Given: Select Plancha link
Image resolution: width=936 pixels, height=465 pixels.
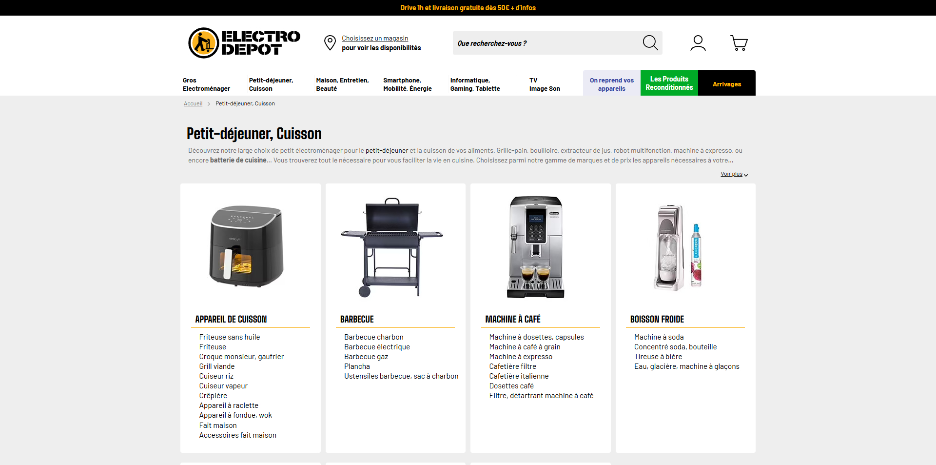Looking at the screenshot, I should click(357, 366).
